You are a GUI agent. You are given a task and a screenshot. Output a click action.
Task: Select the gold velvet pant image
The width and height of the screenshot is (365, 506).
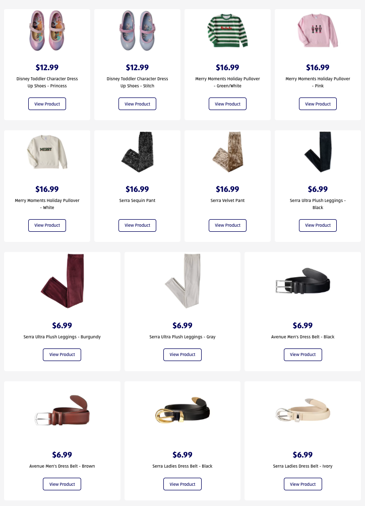tap(227, 151)
